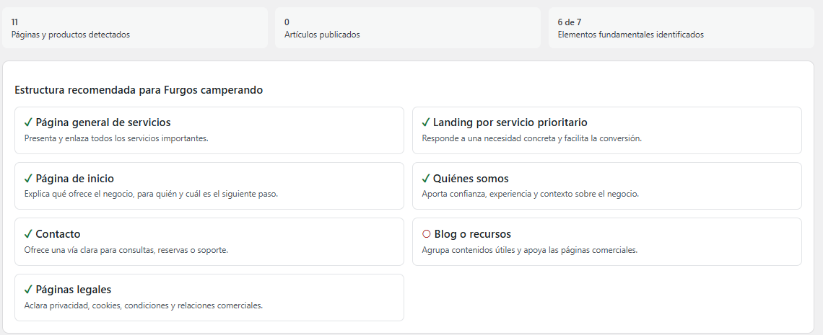
Task: Click description 'Presenta y enlaza todos los servicios importantes.'
Action: [116, 139]
